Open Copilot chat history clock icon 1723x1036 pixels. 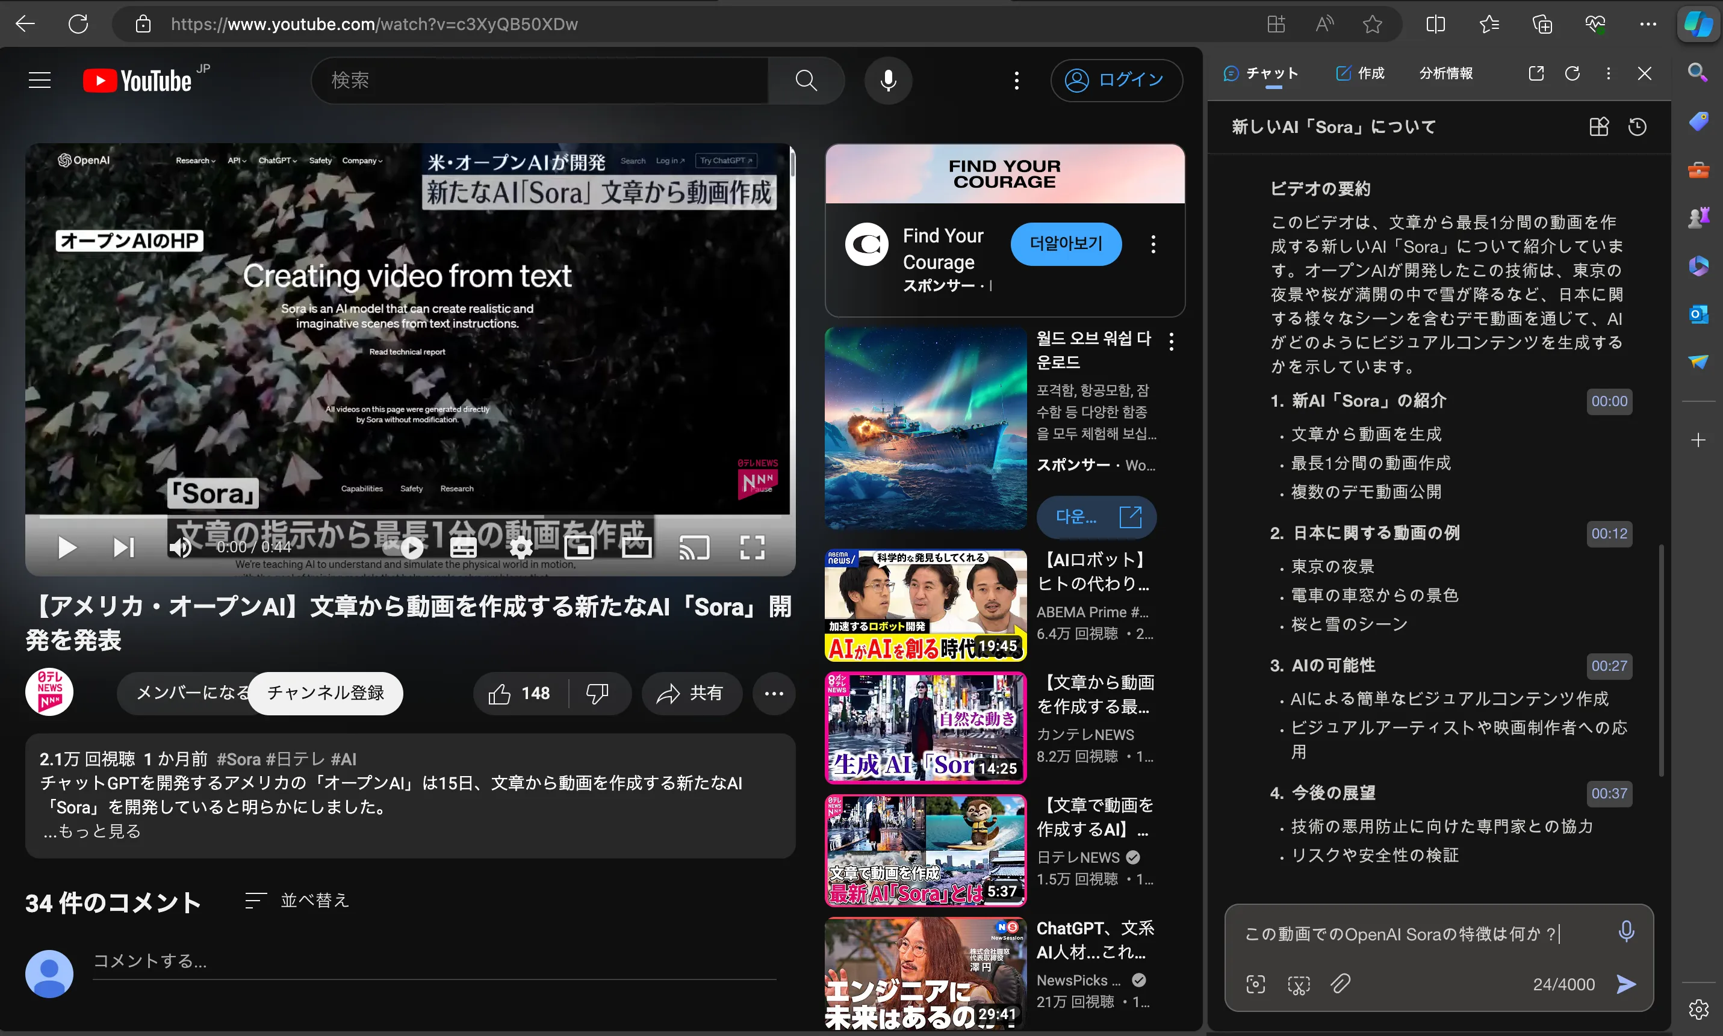(1637, 126)
